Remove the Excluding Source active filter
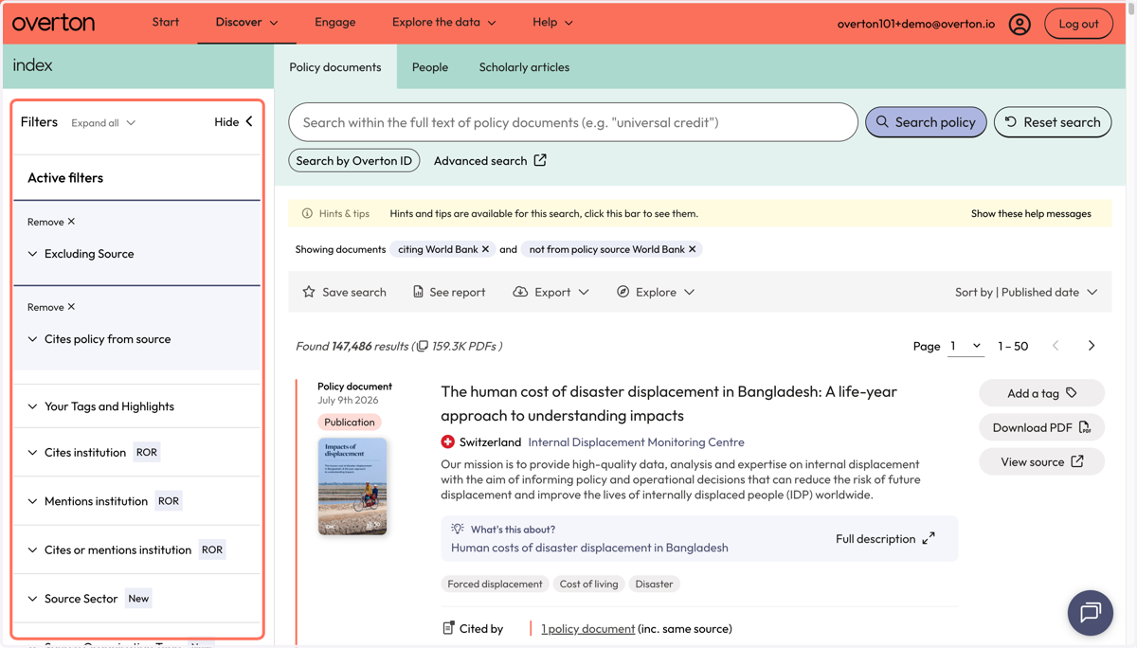 pyautogui.click(x=51, y=222)
